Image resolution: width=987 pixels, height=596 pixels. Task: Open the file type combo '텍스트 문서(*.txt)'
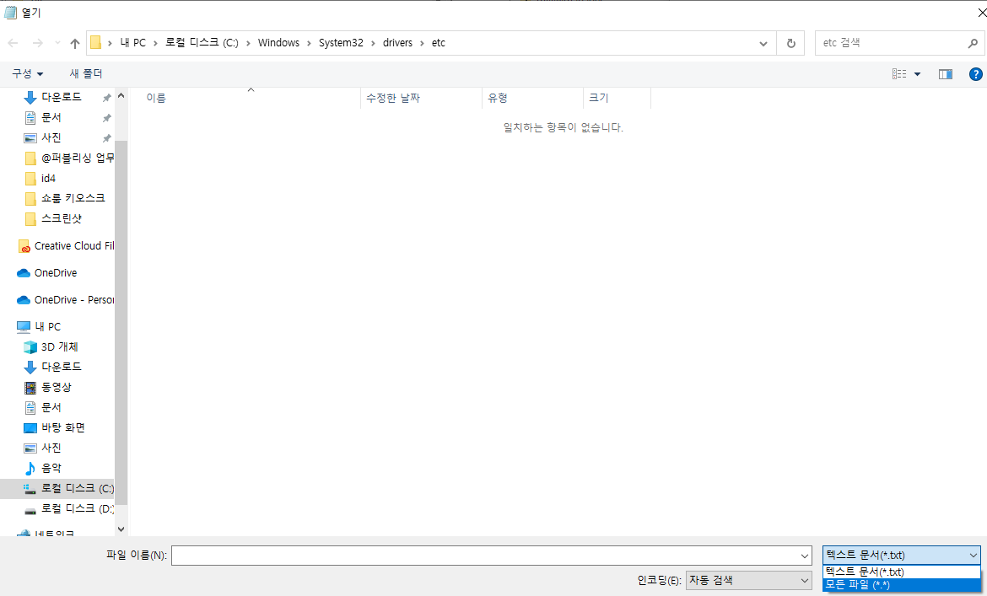pyautogui.click(x=902, y=556)
